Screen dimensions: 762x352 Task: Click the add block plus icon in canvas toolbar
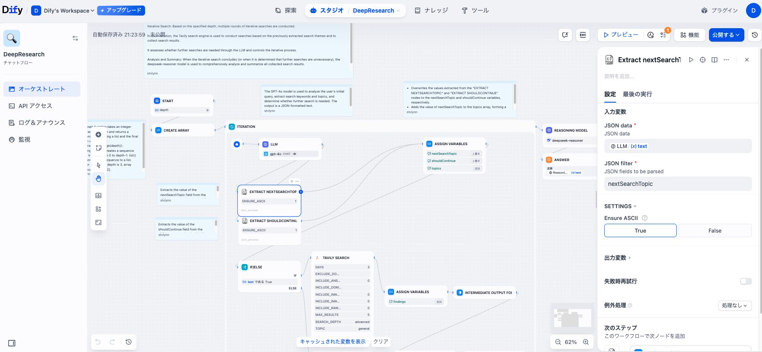(98, 135)
